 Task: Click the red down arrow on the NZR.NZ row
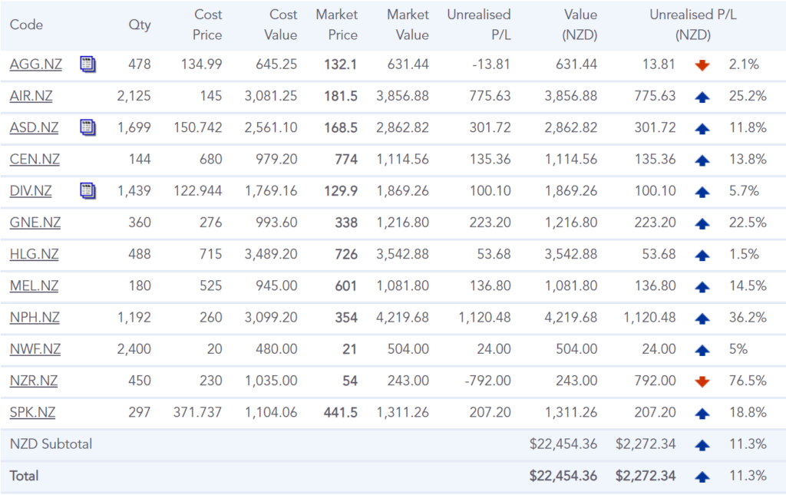[702, 381]
